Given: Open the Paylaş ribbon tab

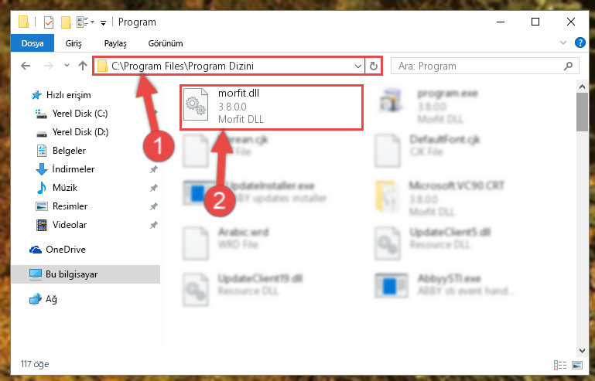Looking at the screenshot, I should point(115,43).
